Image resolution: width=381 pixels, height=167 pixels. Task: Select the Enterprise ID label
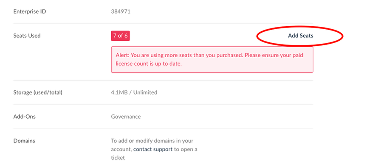coord(30,11)
